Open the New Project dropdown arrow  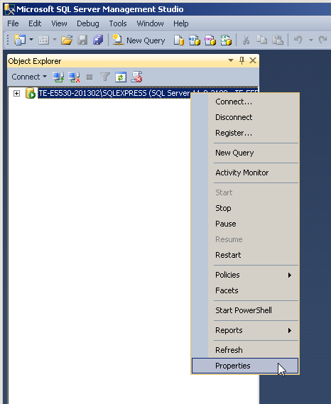pos(31,40)
